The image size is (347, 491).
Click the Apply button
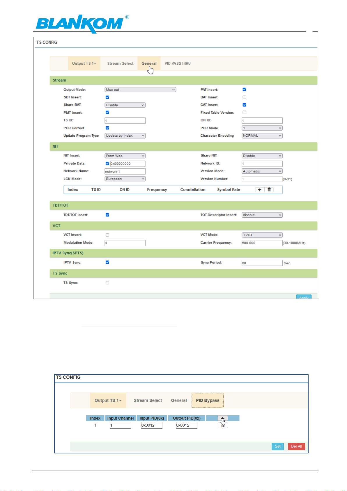[304, 297]
